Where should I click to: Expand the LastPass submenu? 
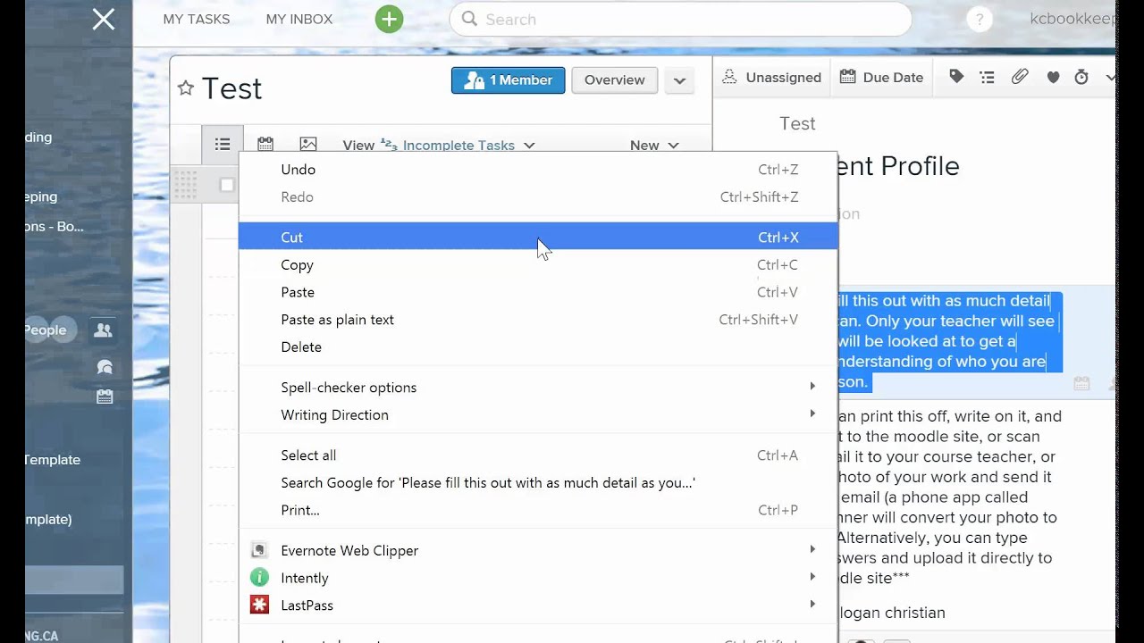539,605
